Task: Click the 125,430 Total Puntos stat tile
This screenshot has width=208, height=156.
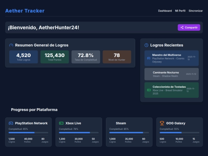Action: tap(55, 57)
